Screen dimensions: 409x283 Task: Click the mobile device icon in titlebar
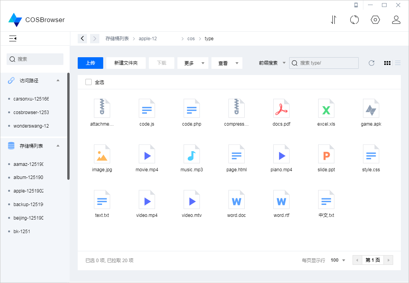tap(356, 5)
